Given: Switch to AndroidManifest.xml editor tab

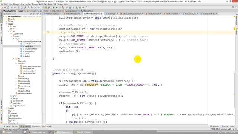Looking at the screenshot, I should (73, 14).
